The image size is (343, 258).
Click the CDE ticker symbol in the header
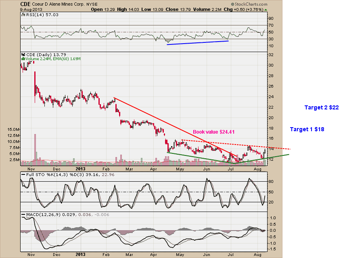[25, 4]
